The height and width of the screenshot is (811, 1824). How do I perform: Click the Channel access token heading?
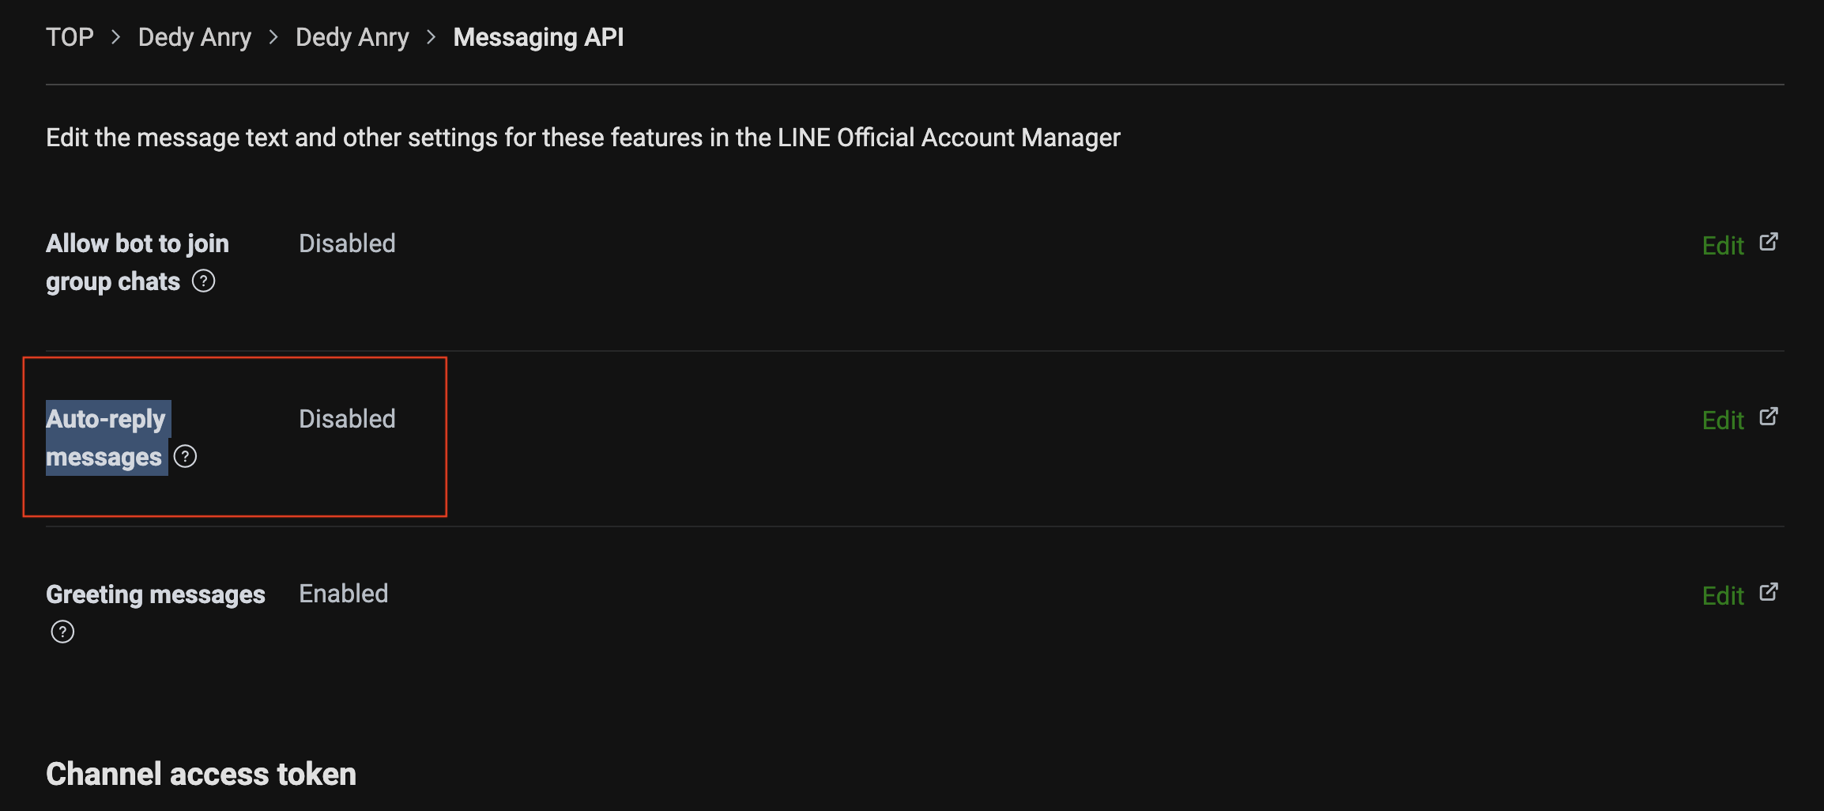coord(201,774)
